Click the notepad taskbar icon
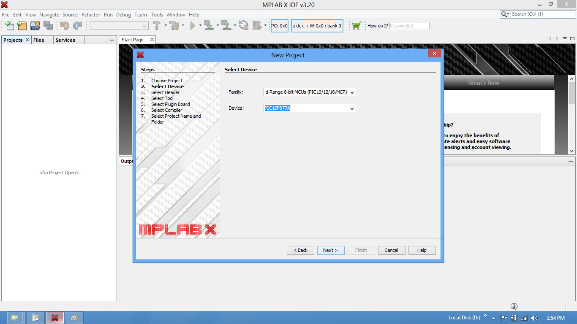577x324 pixels. pos(35,318)
